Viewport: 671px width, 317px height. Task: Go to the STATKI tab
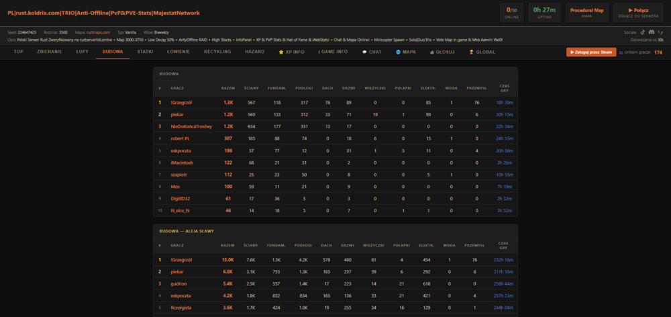coord(145,52)
